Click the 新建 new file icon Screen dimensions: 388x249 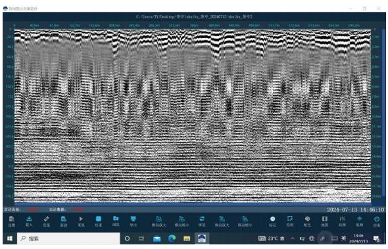[x=64, y=221]
